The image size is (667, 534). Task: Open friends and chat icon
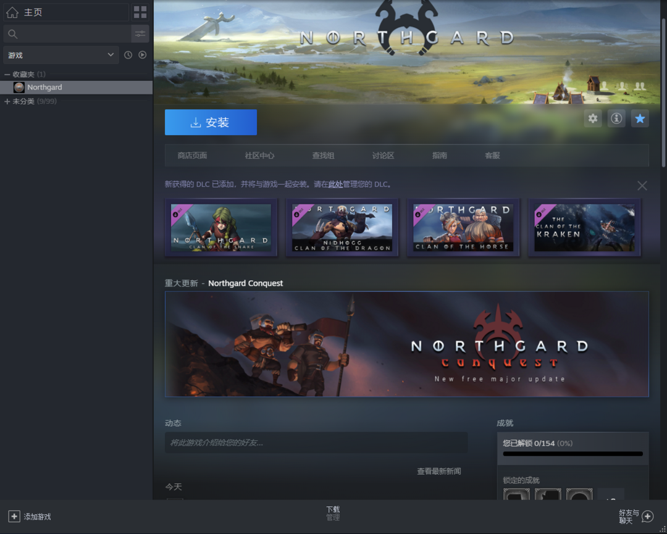click(x=647, y=517)
